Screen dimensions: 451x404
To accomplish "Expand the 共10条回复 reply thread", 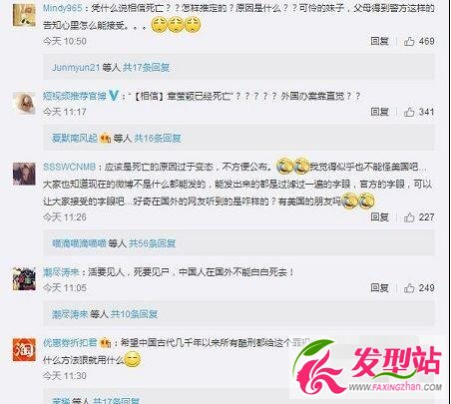I will (x=134, y=314).
